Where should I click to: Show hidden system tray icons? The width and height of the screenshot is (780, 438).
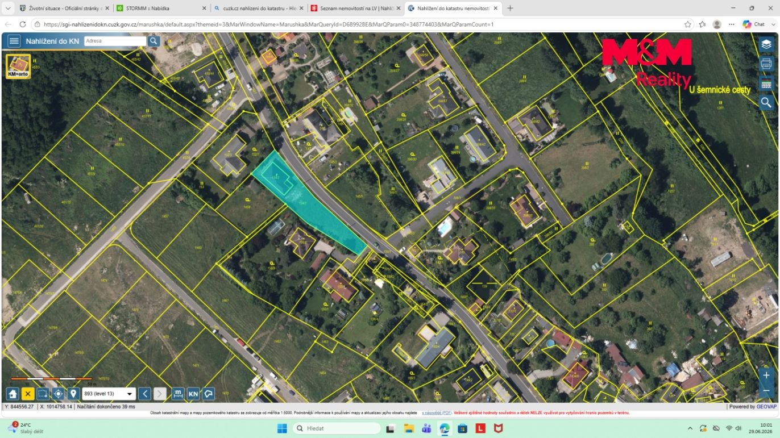coord(690,428)
